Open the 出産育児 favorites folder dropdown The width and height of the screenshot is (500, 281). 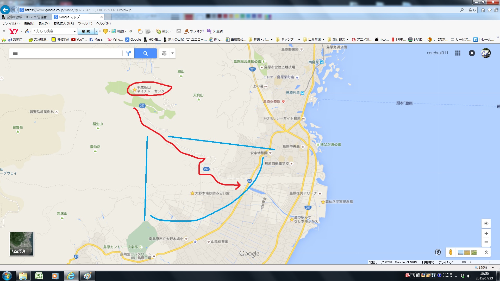click(x=323, y=40)
